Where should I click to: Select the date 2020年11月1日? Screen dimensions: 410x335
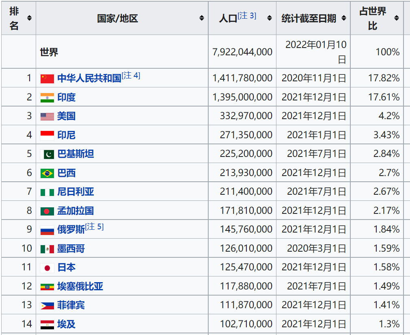pyautogui.click(x=314, y=78)
